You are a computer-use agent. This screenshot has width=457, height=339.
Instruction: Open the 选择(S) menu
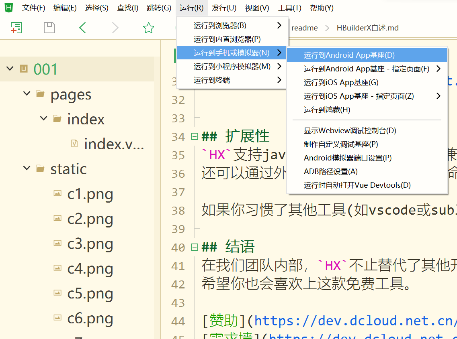97,8
